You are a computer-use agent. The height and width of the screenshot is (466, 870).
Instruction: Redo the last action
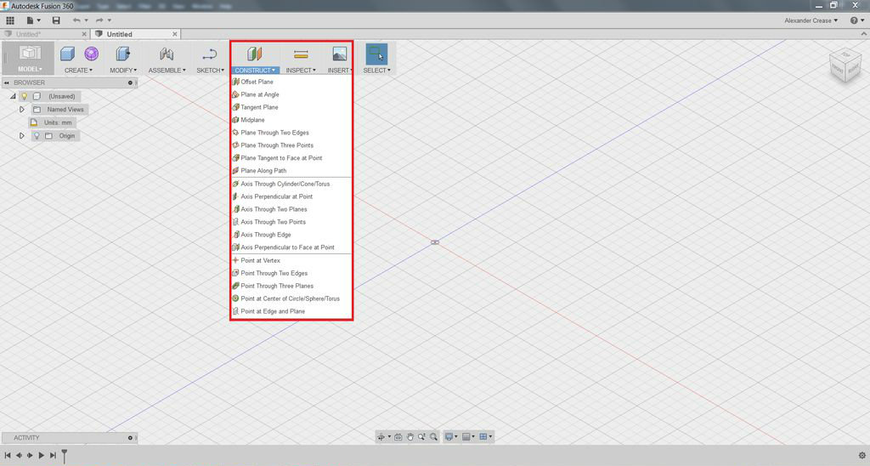pyautogui.click(x=100, y=20)
